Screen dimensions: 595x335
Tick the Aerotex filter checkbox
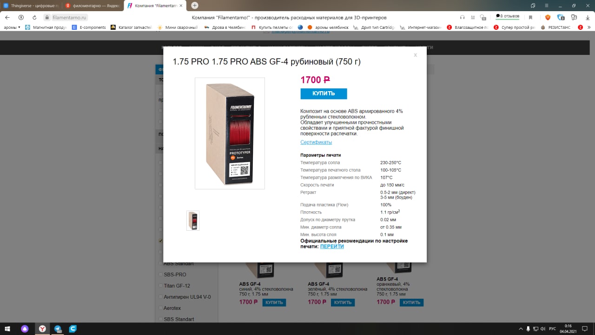tap(161, 308)
